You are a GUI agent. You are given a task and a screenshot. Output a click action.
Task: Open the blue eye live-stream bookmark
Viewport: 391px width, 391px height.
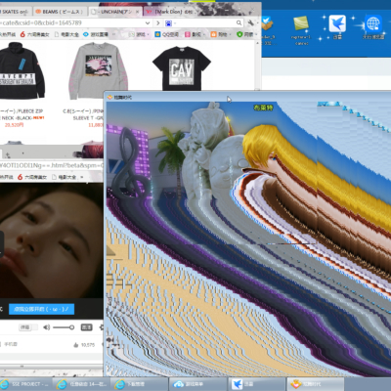[95, 34]
